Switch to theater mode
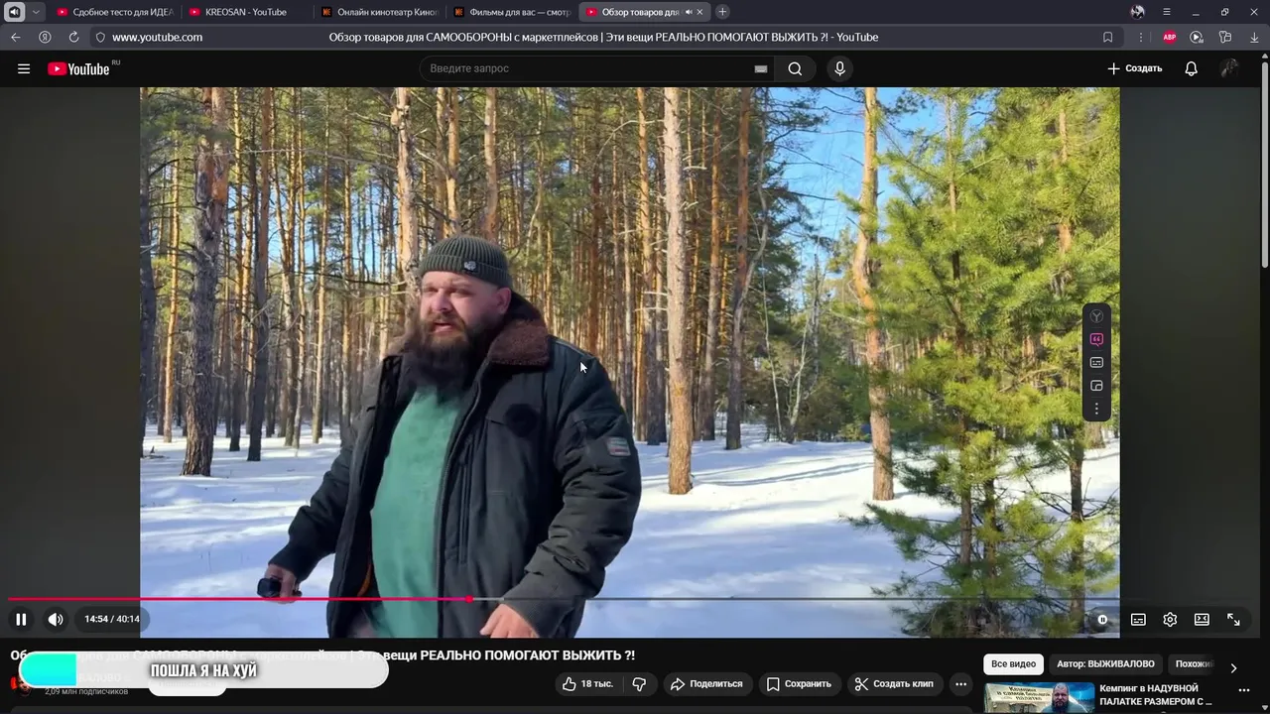 click(x=1202, y=619)
